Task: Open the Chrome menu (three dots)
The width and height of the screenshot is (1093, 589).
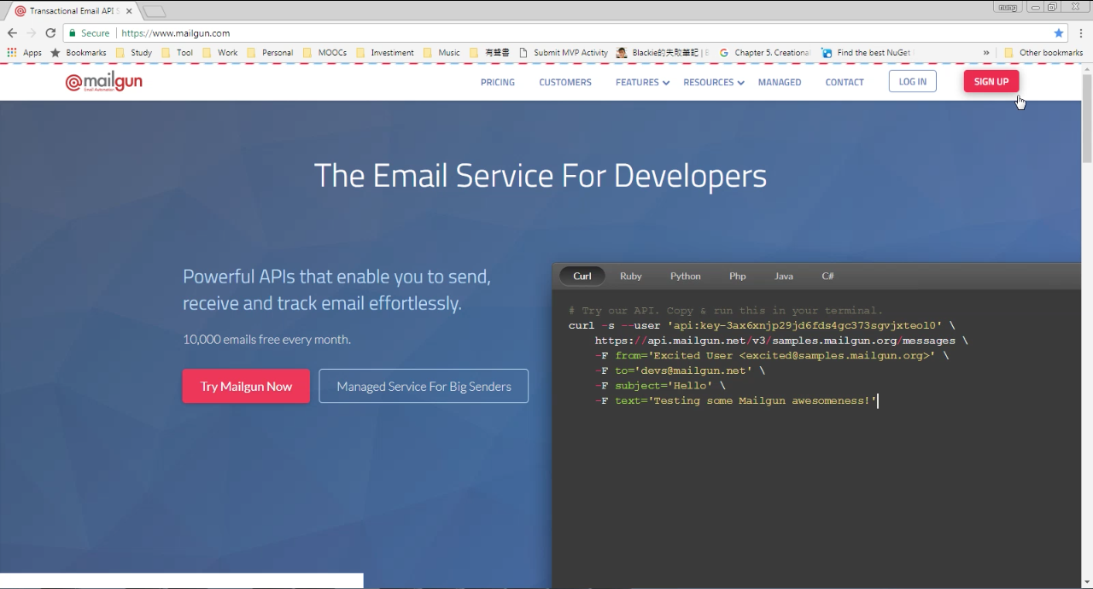Action: (x=1081, y=33)
